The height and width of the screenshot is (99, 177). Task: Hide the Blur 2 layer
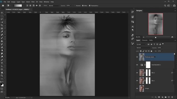pyautogui.click(x=137, y=73)
